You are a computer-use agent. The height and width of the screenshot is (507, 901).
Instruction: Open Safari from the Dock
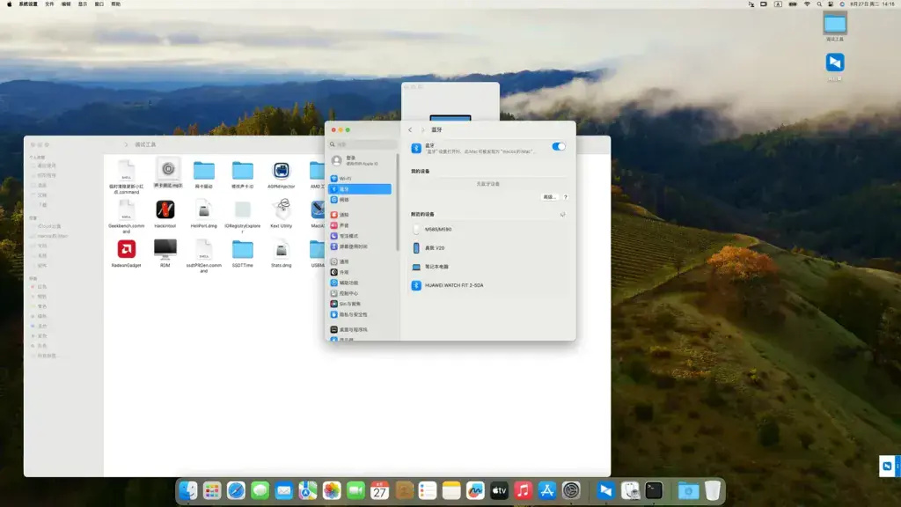(236, 490)
